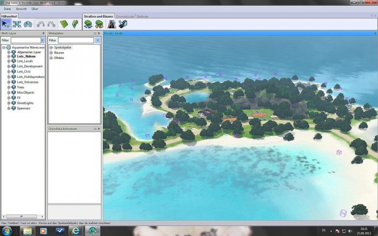Screen dimensions: 378x236
Task: Show hidden tray icons arrow
Action: click(x=331, y=231)
